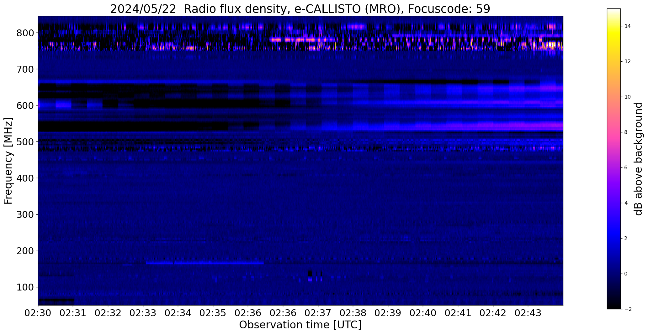
Task: Click the 02:30 time tick label
Action: tap(38, 313)
